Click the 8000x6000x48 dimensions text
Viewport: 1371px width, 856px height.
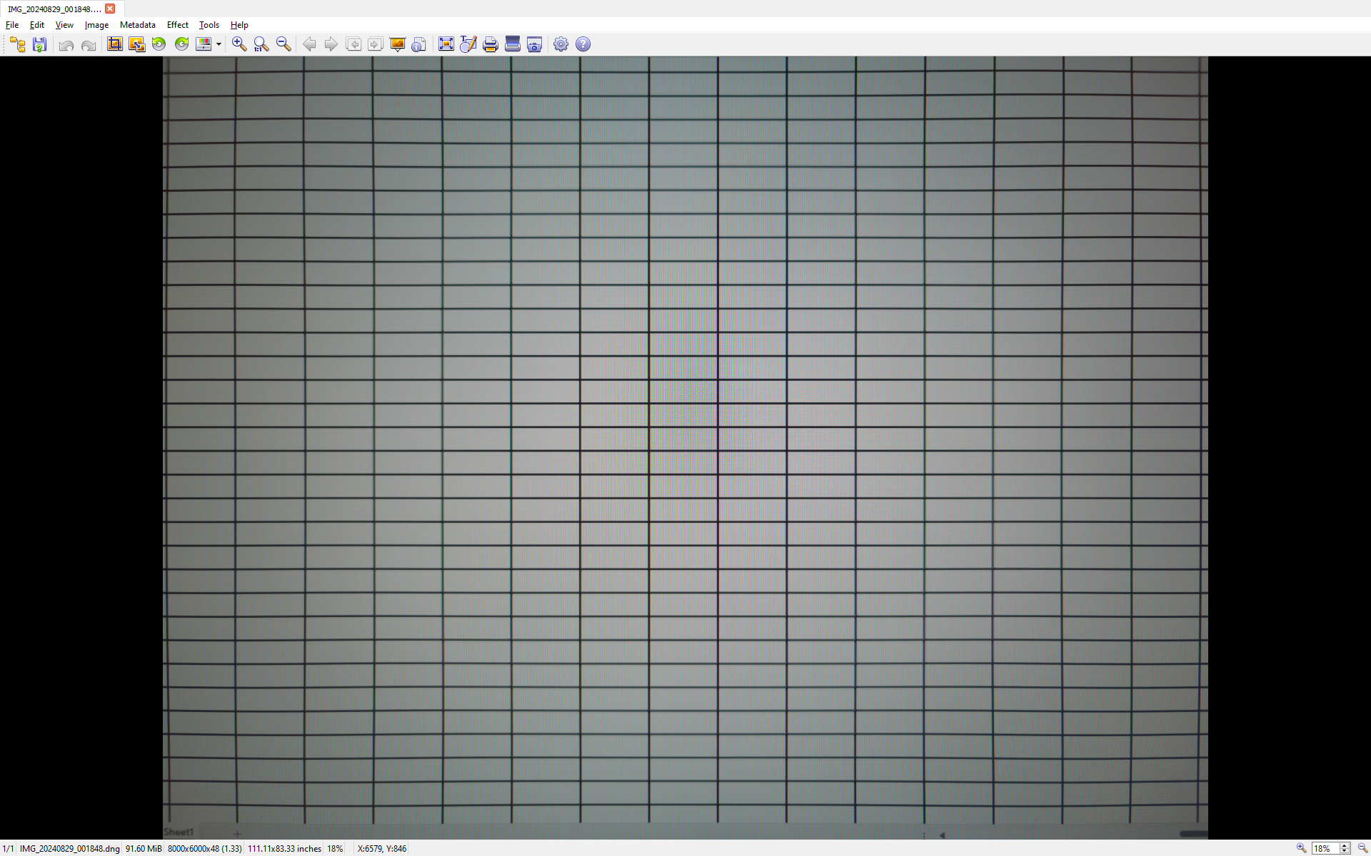coord(205,849)
